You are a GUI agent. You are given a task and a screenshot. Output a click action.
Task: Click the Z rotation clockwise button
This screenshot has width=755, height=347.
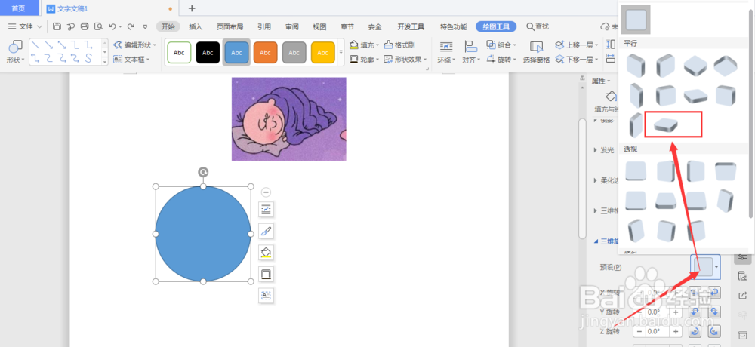coord(695,332)
